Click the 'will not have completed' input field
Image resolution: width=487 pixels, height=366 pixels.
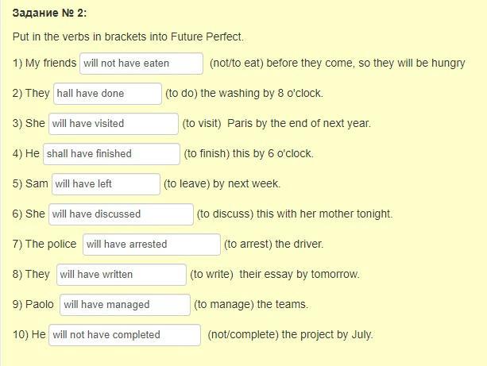(x=125, y=335)
